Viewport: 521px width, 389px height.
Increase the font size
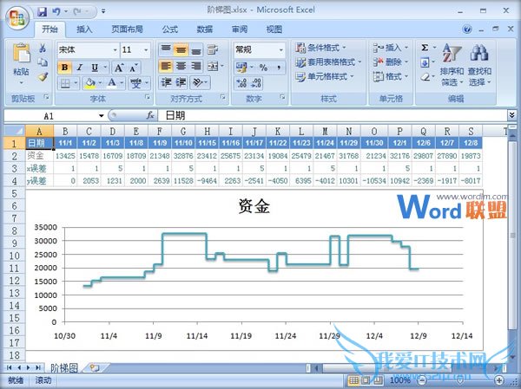click(119, 68)
